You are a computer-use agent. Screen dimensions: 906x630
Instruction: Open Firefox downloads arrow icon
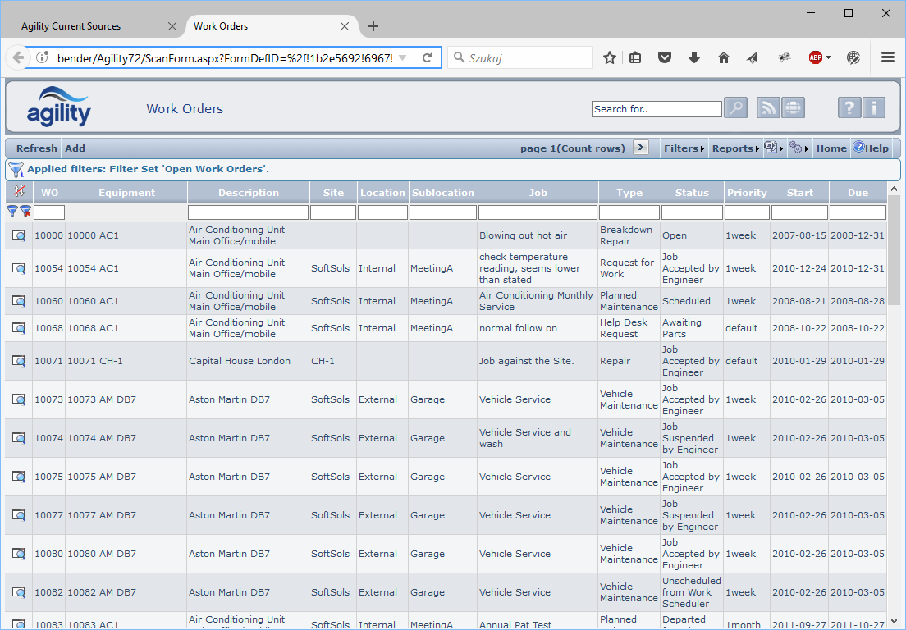click(694, 57)
